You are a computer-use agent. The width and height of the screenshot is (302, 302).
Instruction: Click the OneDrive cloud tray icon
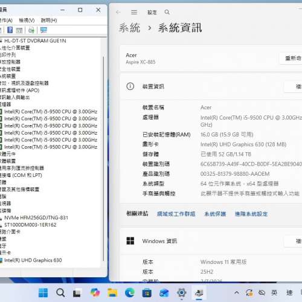coord(262,292)
